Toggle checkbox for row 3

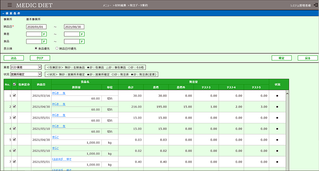pos(14,117)
